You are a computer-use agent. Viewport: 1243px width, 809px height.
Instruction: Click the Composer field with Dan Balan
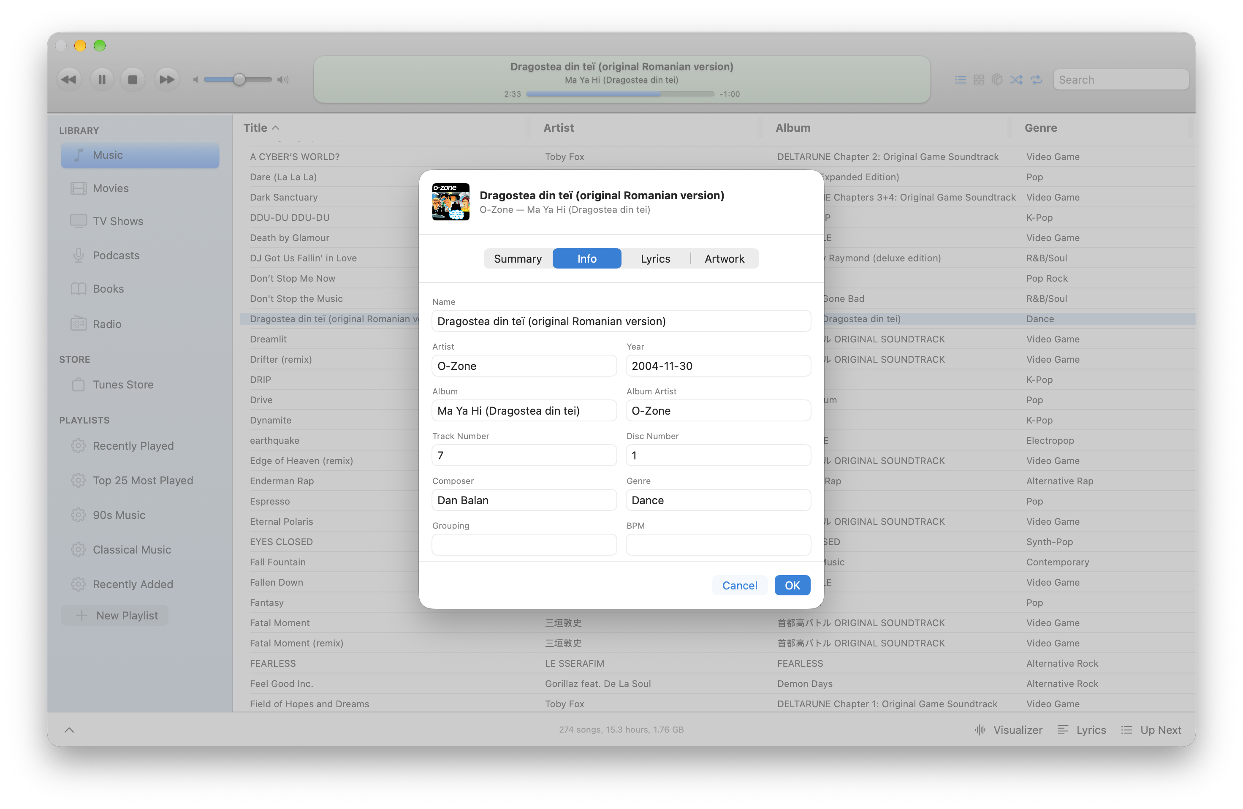(524, 500)
